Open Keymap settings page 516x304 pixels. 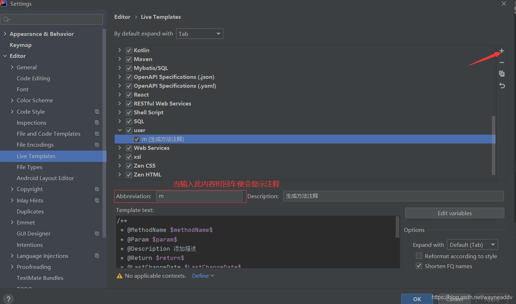(21, 45)
